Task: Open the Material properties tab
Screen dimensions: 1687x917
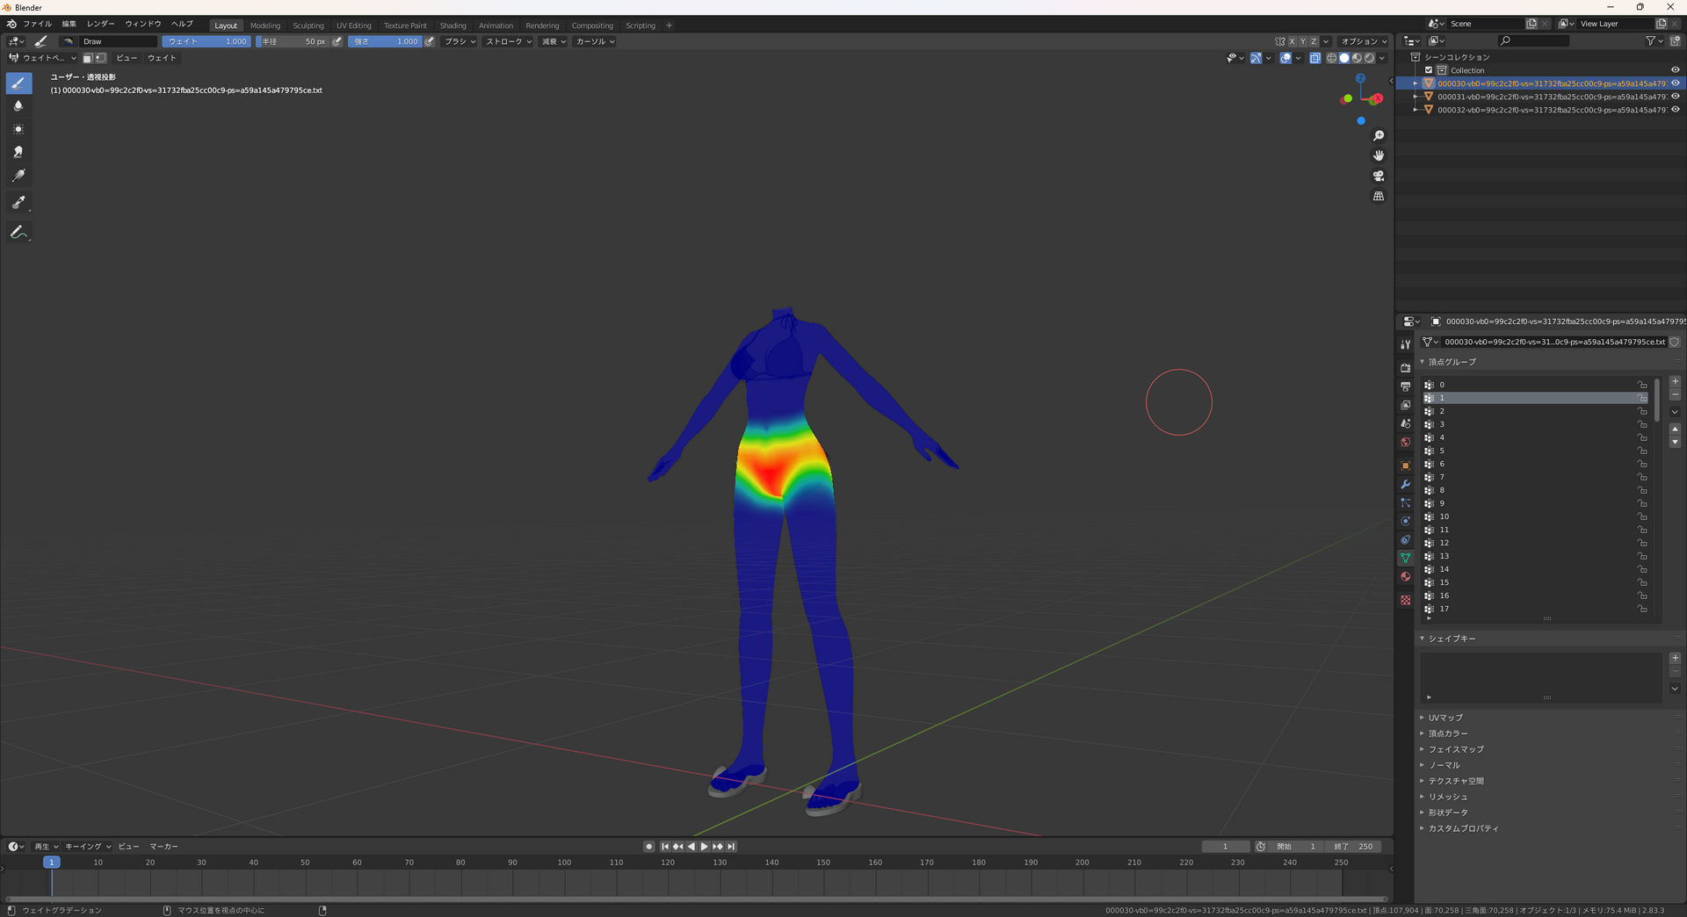Action: coord(1406,576)
